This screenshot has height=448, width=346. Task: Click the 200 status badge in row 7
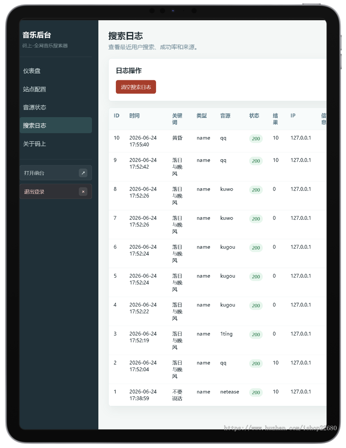point(256,219)
